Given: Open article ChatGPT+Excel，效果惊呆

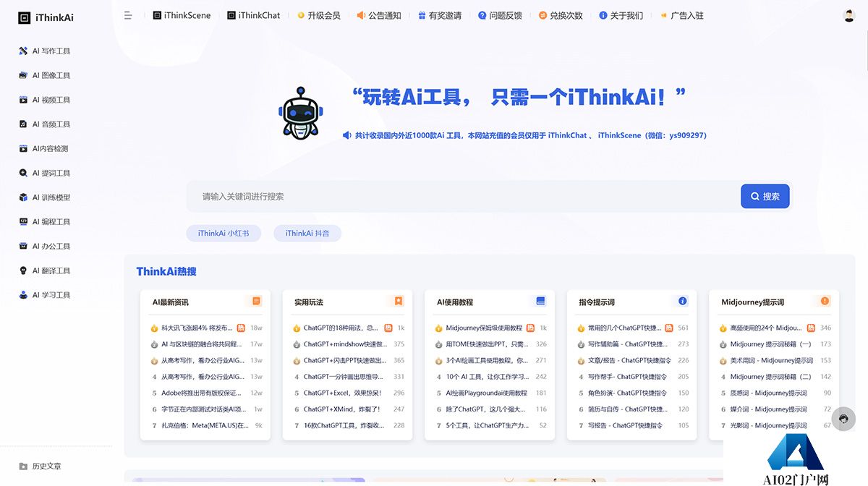Looking at the screenshot, I should click(x=342, y=393).
